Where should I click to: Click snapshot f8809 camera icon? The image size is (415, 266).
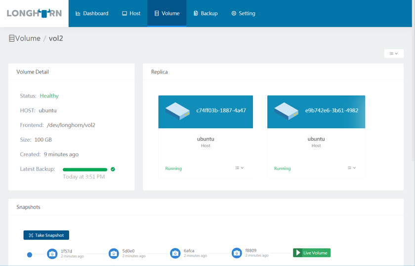[x=237, y=253]
